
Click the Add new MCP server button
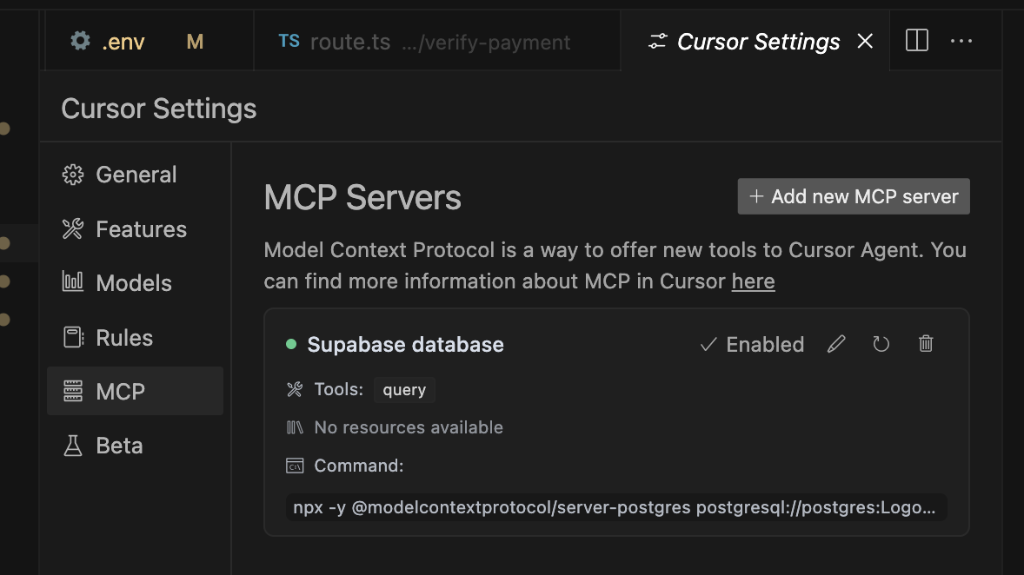[x=853, y=195]
